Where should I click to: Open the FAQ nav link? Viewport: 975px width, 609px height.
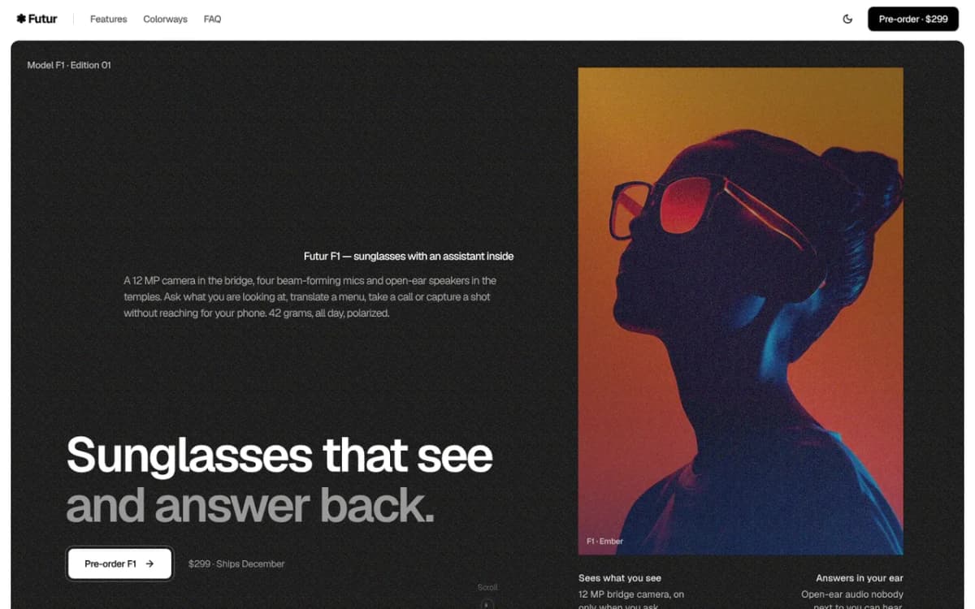tap(212, 19)
